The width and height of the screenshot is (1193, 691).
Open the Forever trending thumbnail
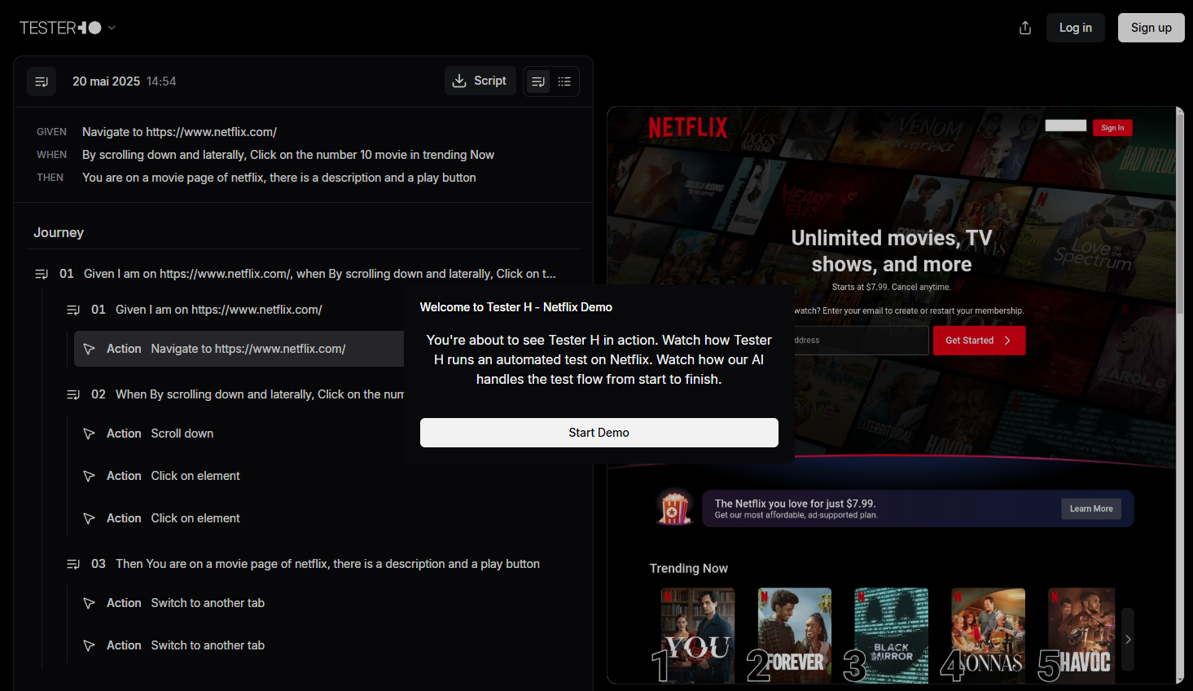795,634
